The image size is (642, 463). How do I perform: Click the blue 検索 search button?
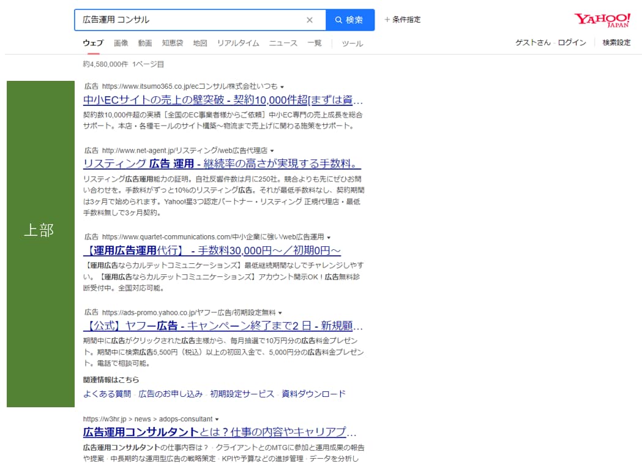349,20
